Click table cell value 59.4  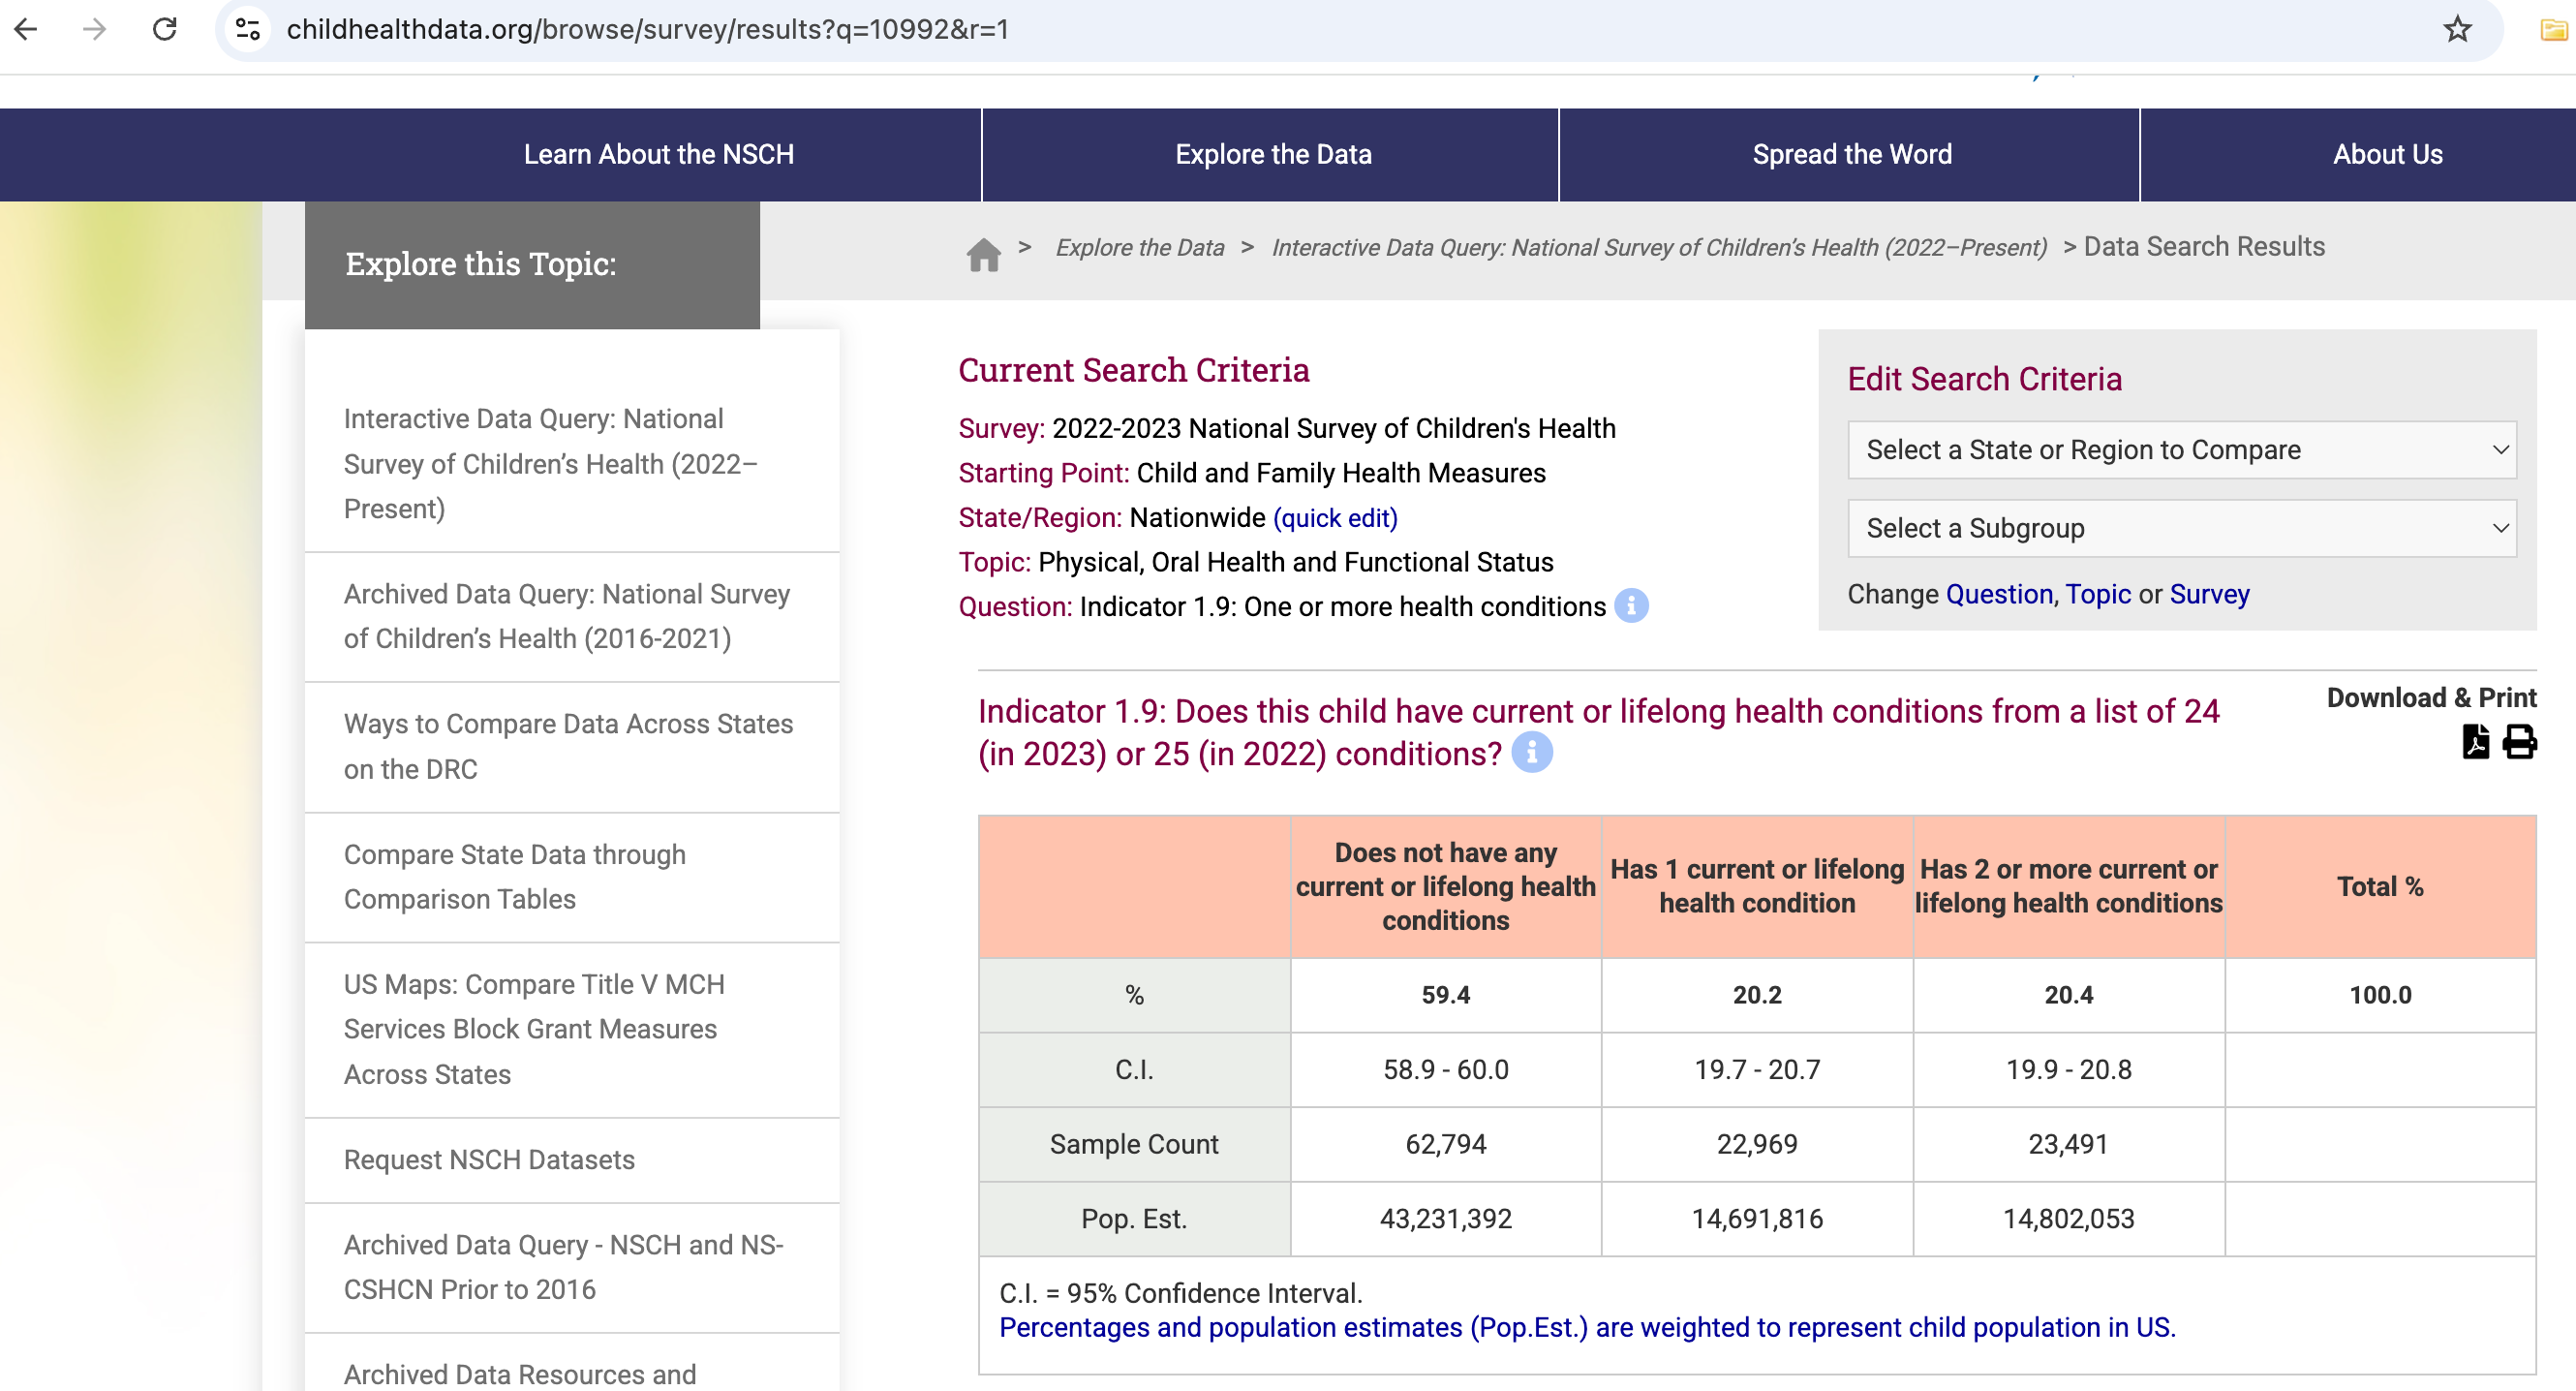1445,995
